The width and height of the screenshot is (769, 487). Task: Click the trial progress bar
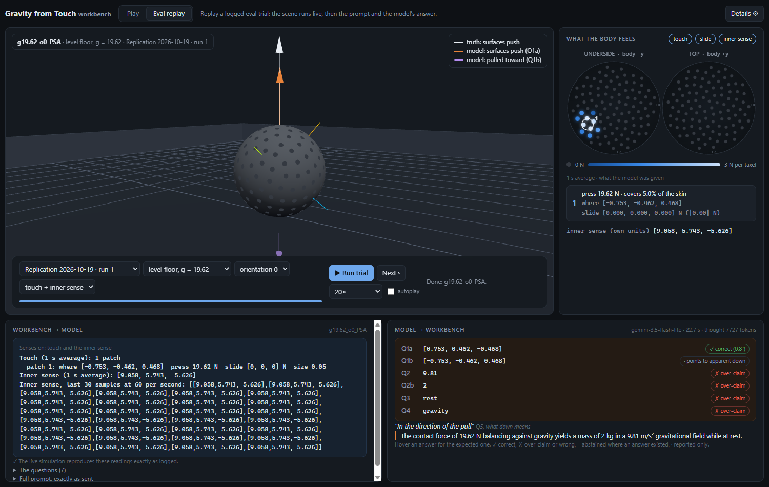pos(171,301)
